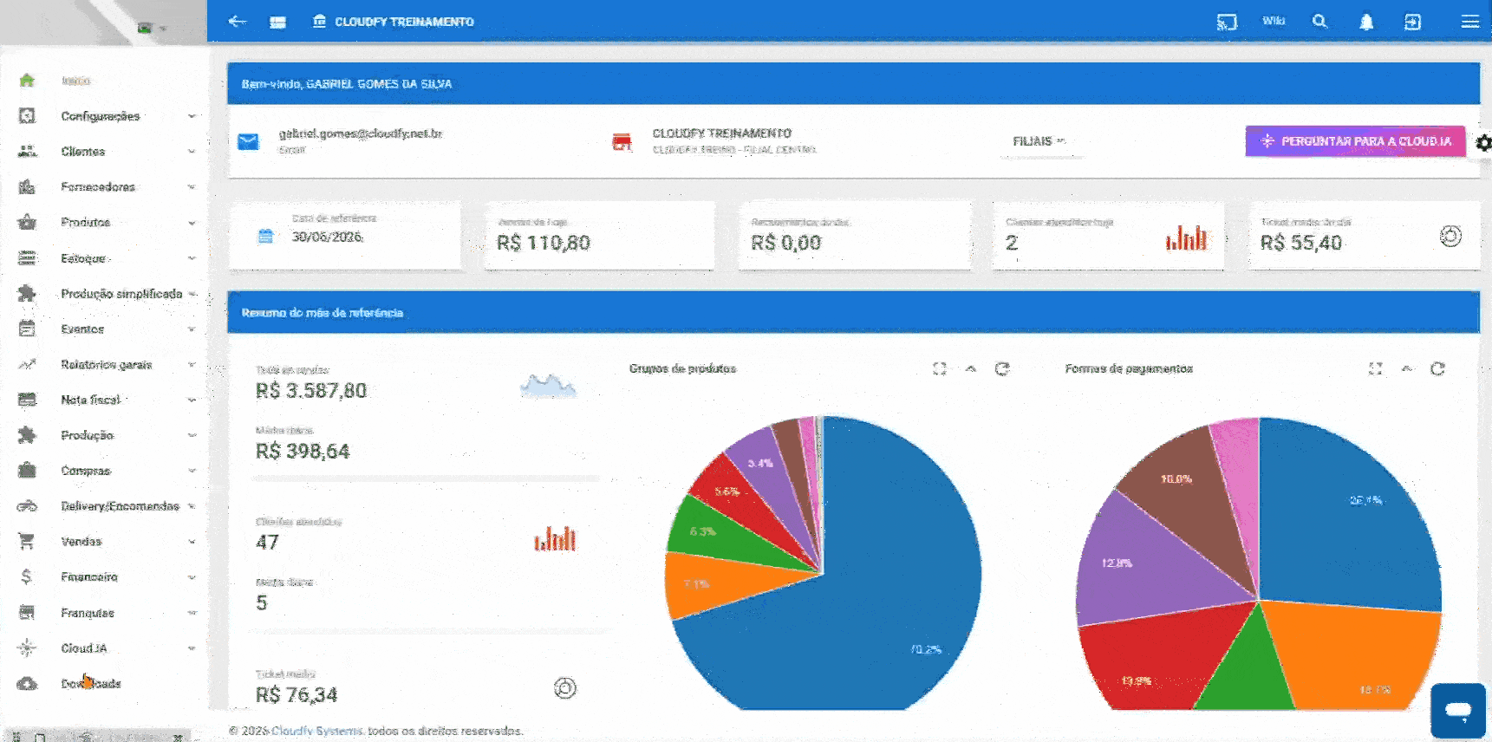Fullscreen the Grupos de produtos chart

939,369
